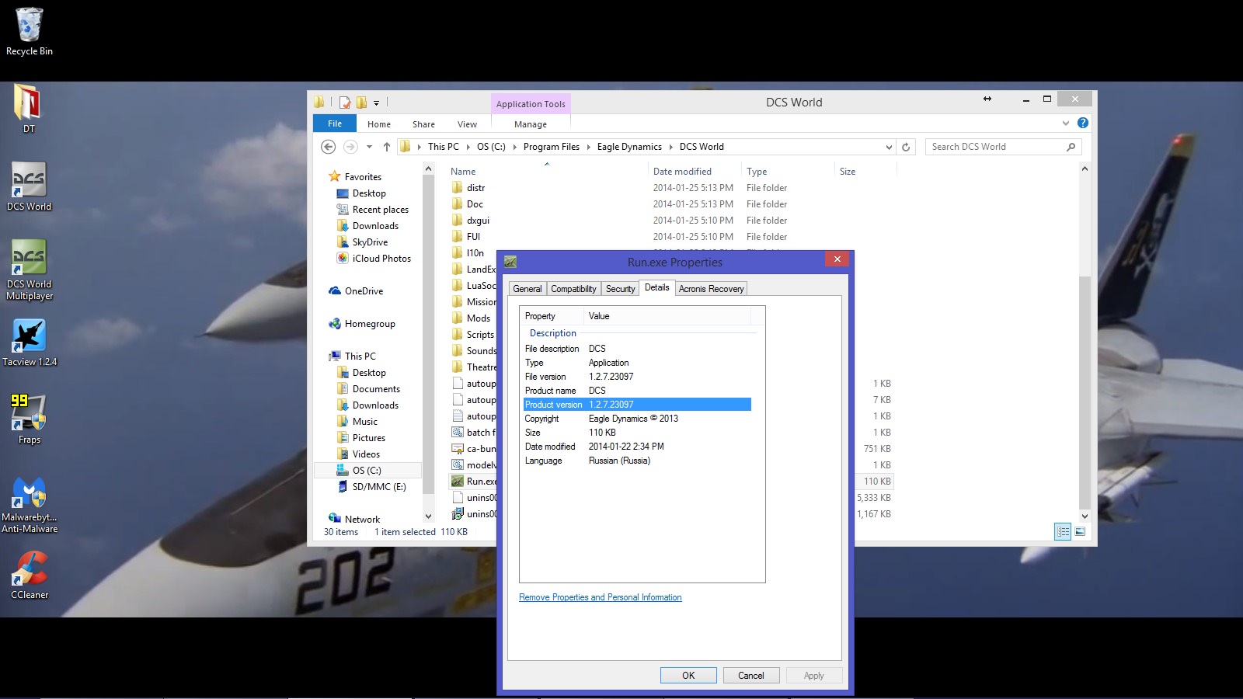Image resolution: width=1243 pixels, height=699 pixels.
Task: Switch to large icons view layout
Action: coord(1080,531)
